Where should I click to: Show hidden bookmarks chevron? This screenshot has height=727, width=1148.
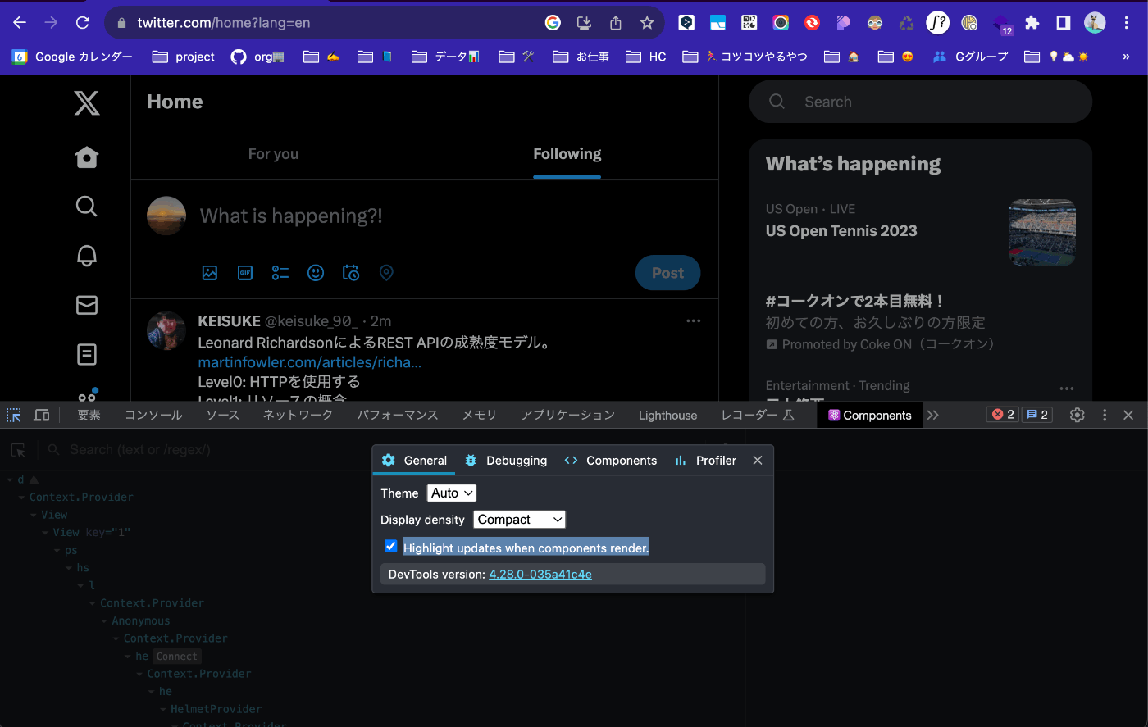1126,57
